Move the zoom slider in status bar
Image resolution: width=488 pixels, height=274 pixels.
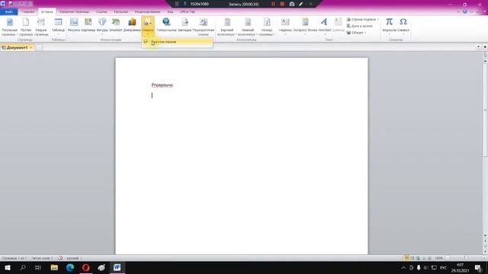tap(466, 258)
